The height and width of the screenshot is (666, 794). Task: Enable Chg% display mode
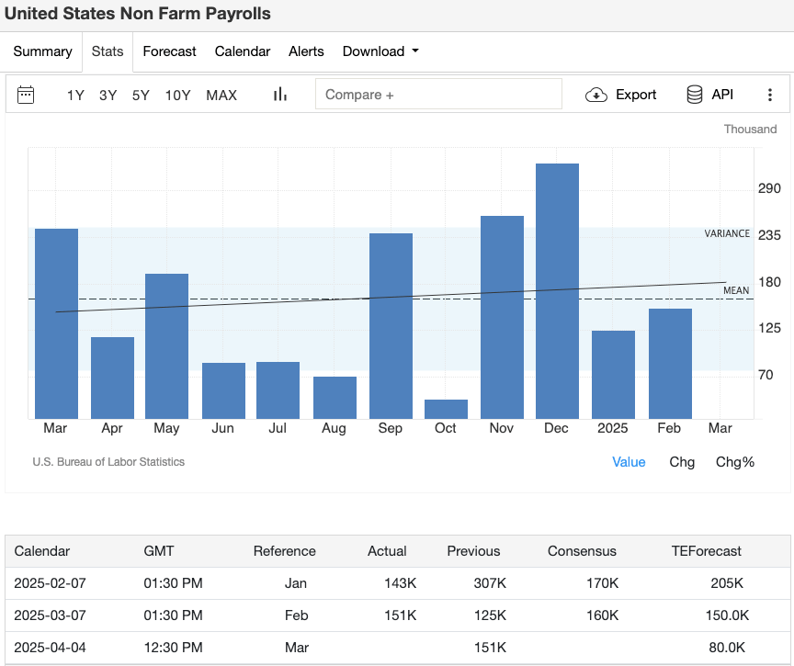[x=735, y=462]
